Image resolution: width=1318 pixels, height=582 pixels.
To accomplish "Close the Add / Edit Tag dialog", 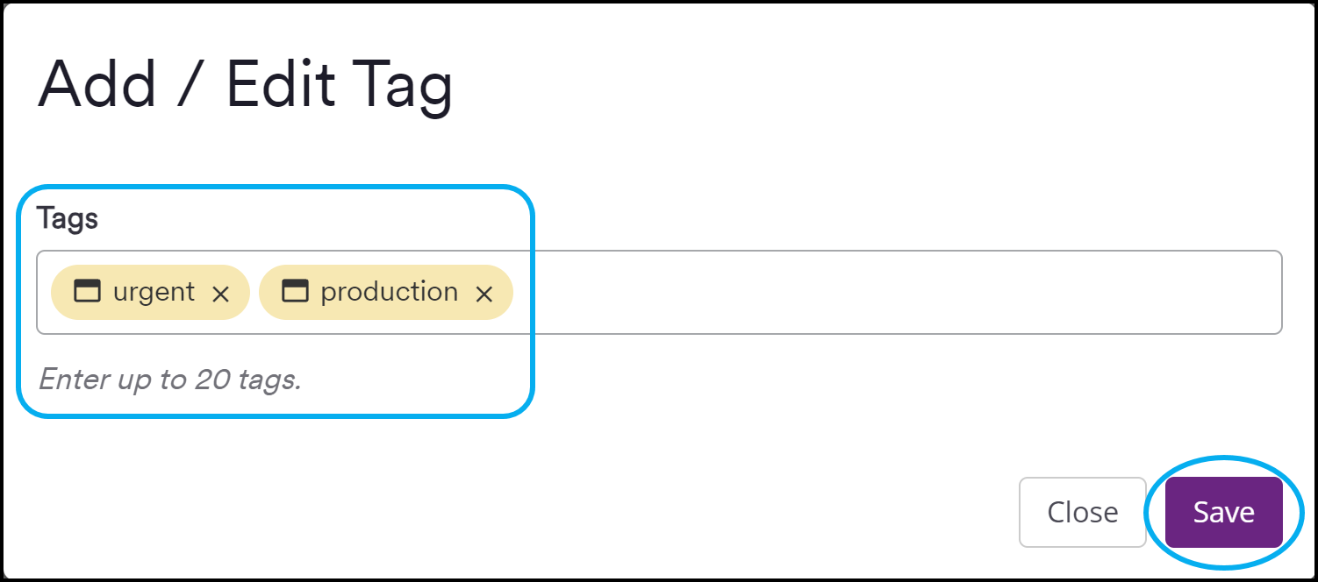I will [1082, 512].
